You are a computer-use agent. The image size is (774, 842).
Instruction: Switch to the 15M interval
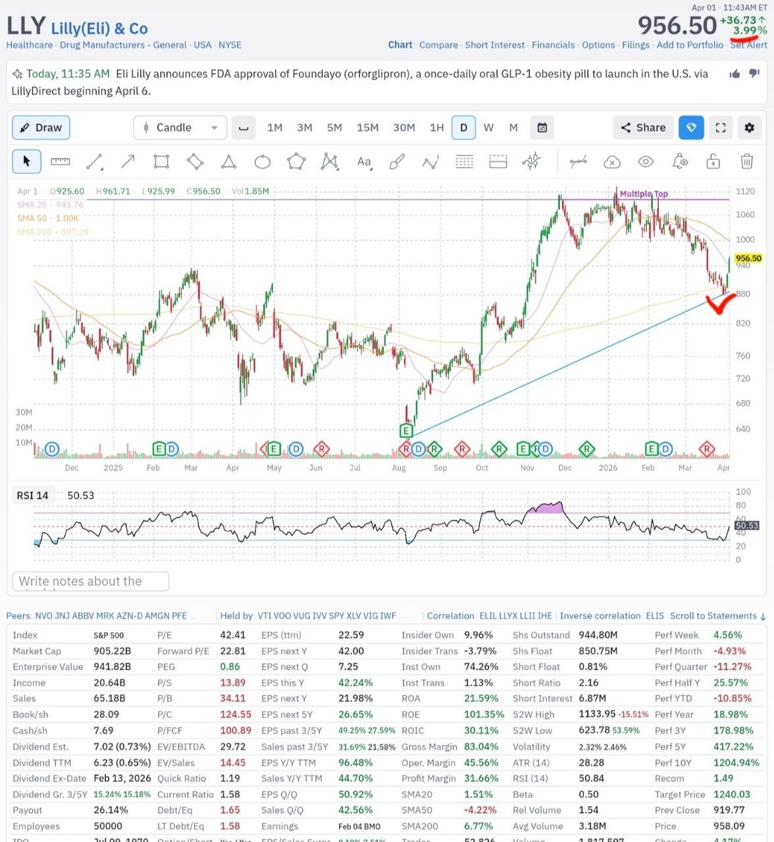(368, 128)
